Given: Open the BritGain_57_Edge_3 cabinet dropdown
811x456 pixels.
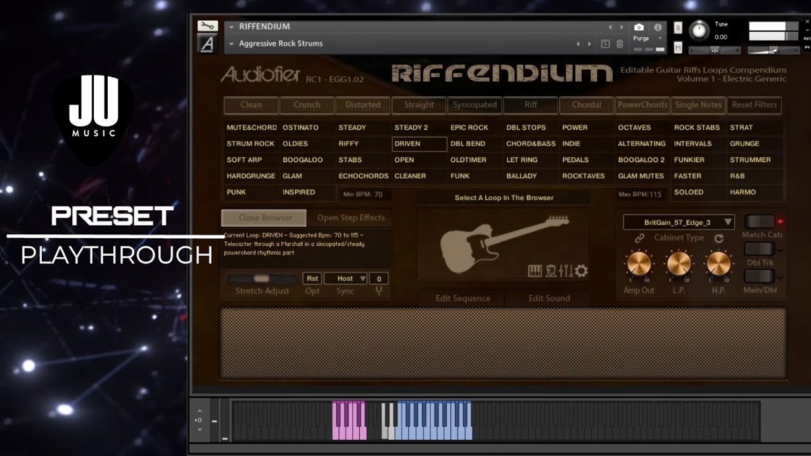Looking at the screenshot, I should pyautogui.click(x=679, y=222).
